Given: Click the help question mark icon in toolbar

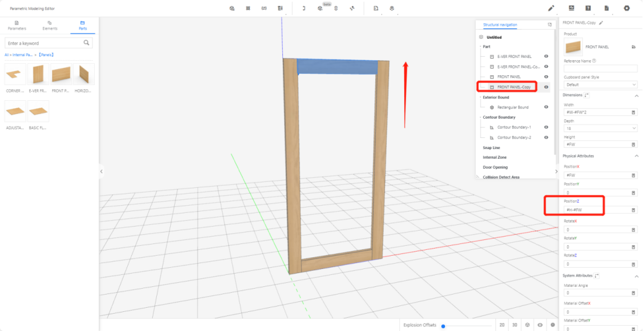Looking at the screenshot, I should pyautogui.click(x=588, y=8).
